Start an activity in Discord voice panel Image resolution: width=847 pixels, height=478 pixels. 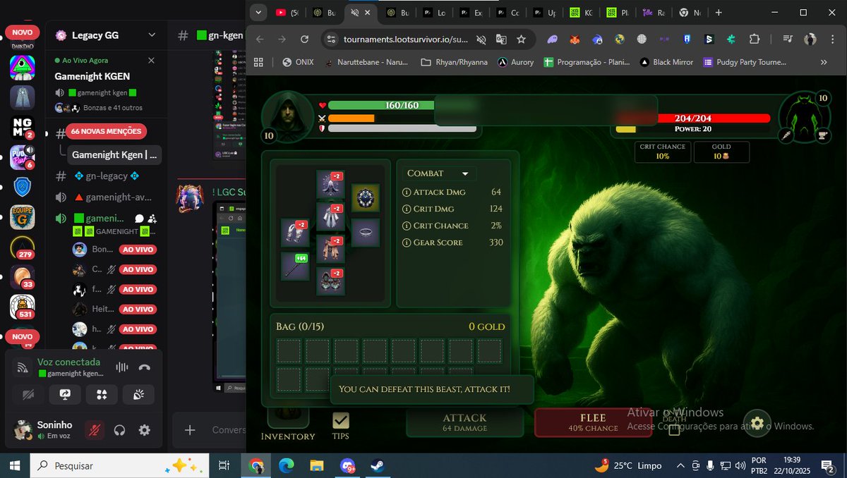(102, 395)
